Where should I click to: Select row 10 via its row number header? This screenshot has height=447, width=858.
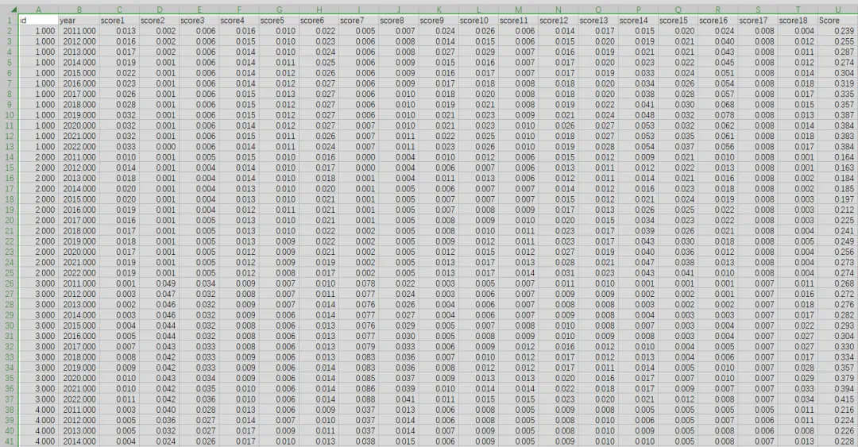(x=10, y=115)
